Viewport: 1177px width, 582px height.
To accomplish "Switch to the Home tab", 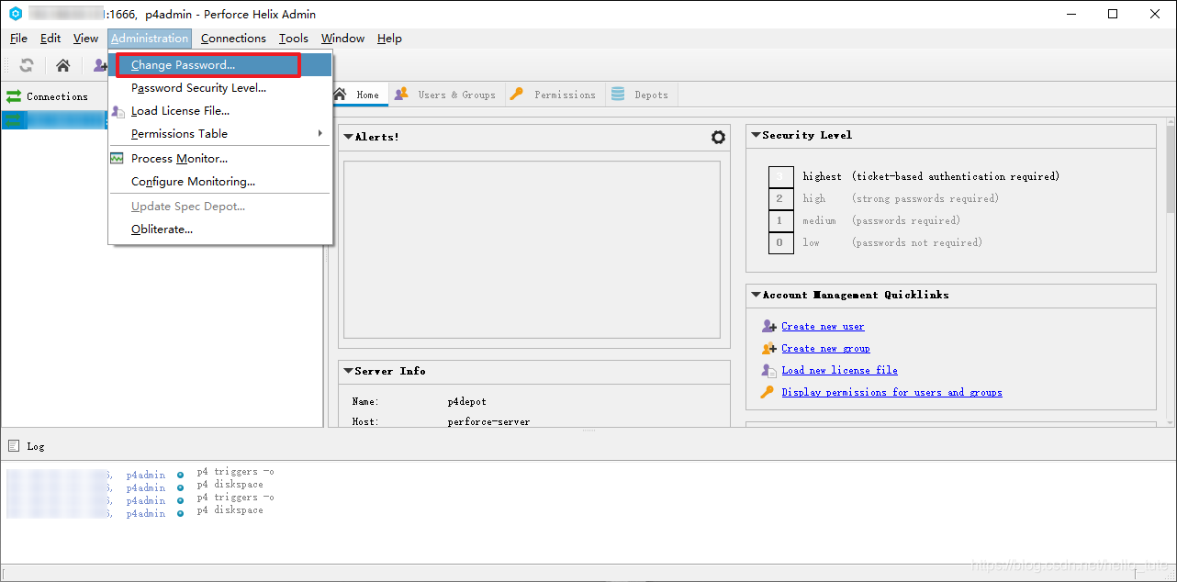I will pyautogui.click(x=358, y=95).
